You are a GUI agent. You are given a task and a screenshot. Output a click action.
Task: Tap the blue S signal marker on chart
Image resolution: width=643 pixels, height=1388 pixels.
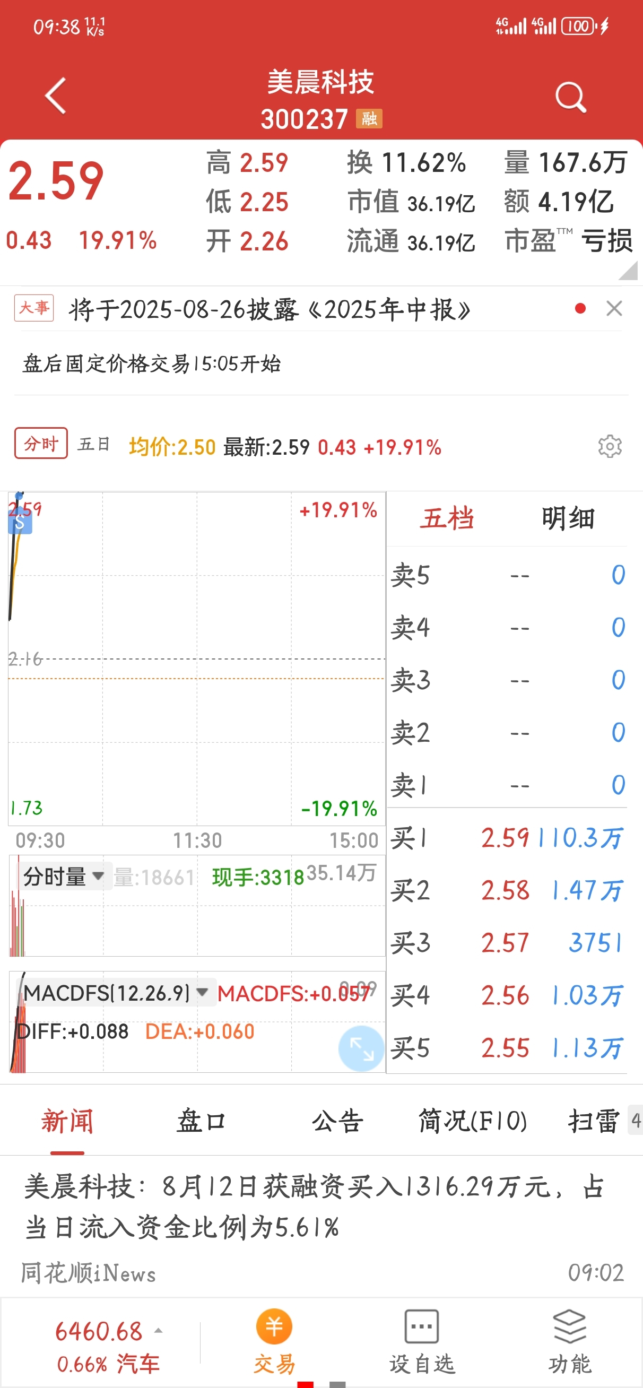click(x=20, y=522)
